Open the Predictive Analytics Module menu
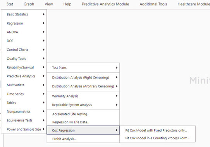This screenshot has width=210, height=147. coord(105,4)
